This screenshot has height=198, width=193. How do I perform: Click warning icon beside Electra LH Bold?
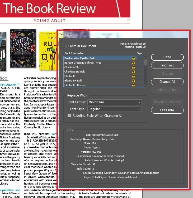[134, 81]
